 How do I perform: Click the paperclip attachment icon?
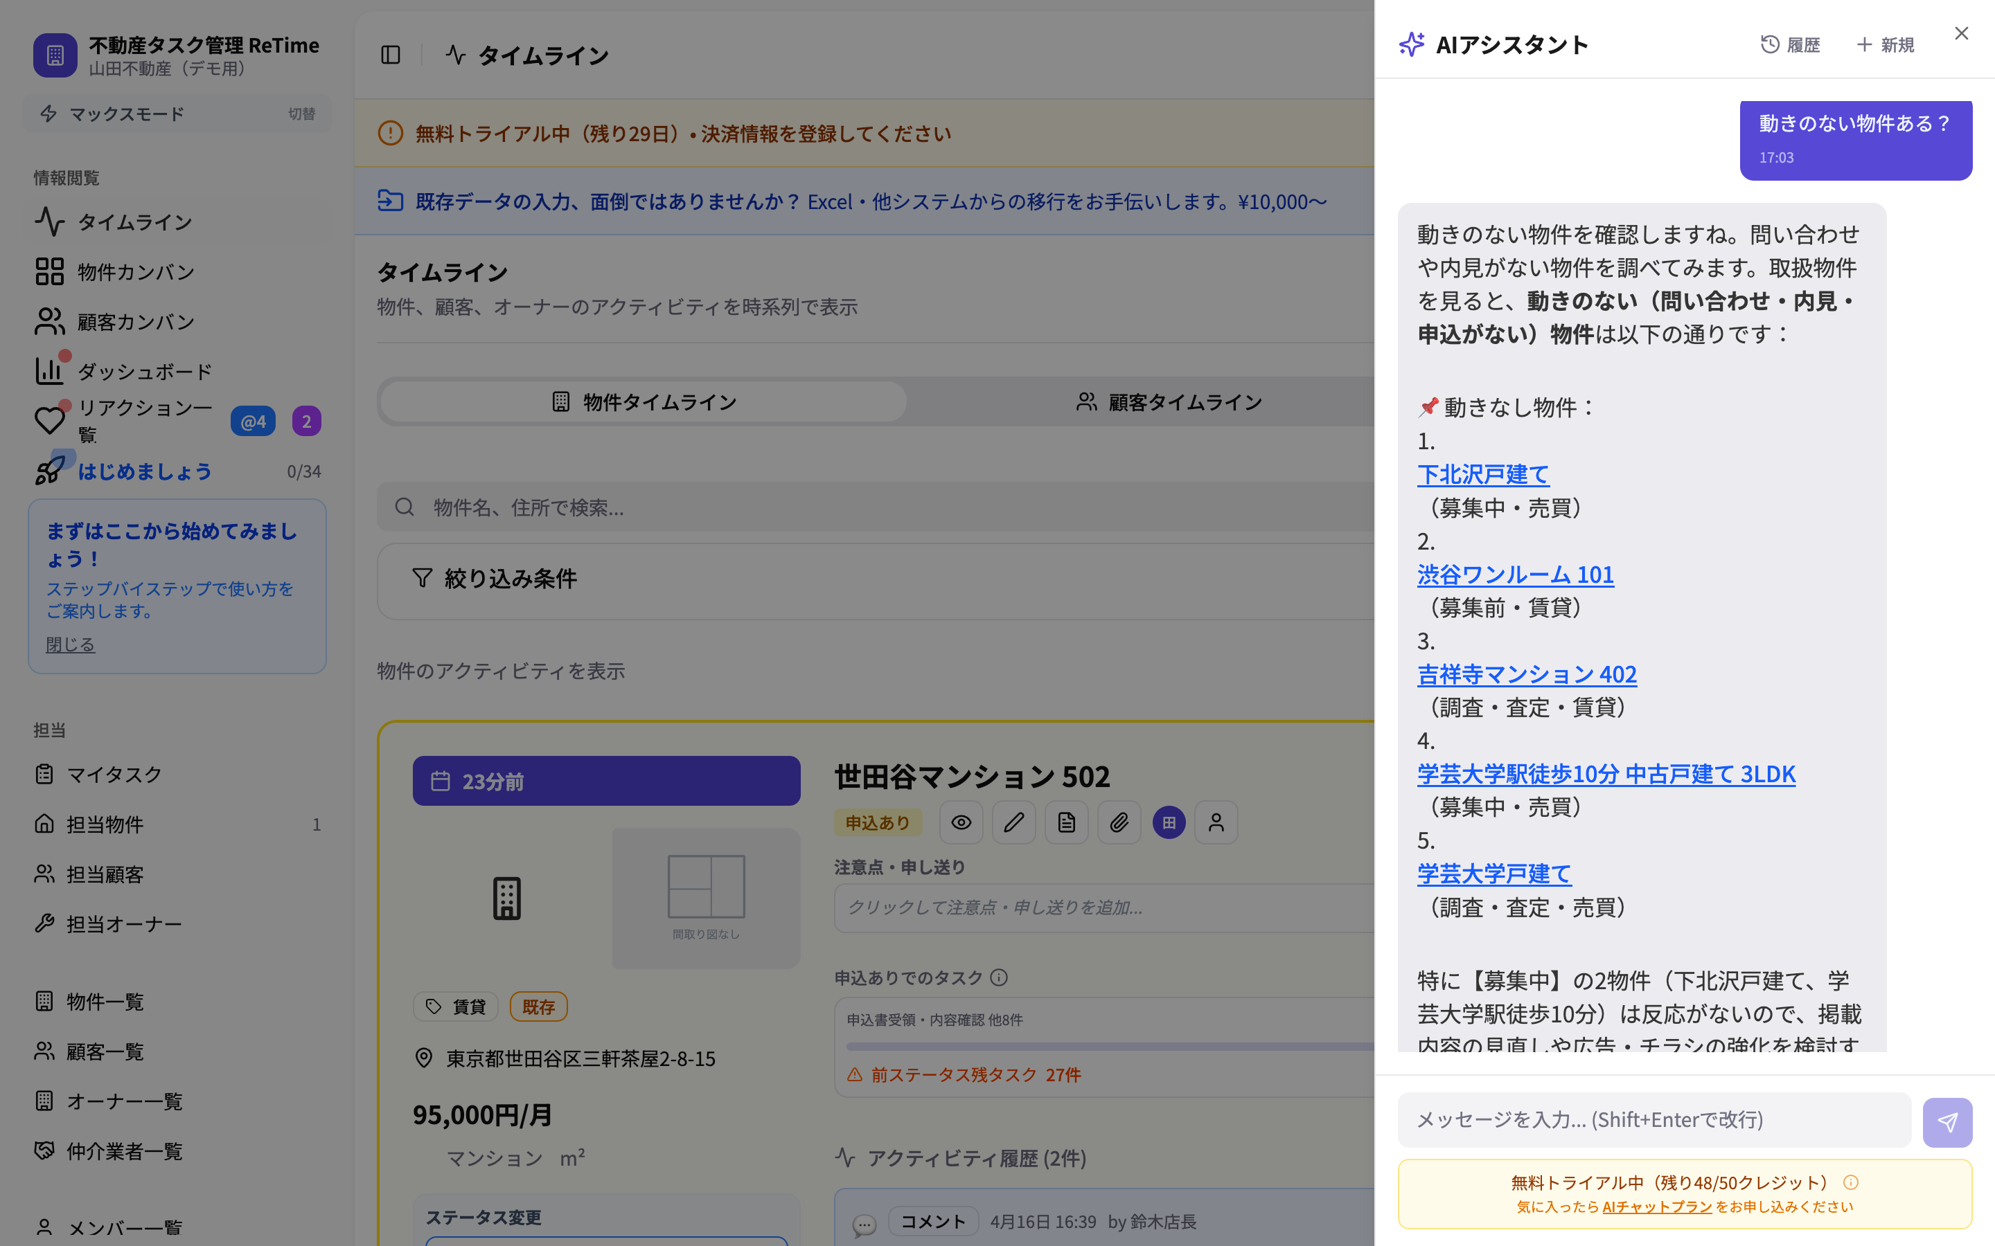click(1119, 822)
